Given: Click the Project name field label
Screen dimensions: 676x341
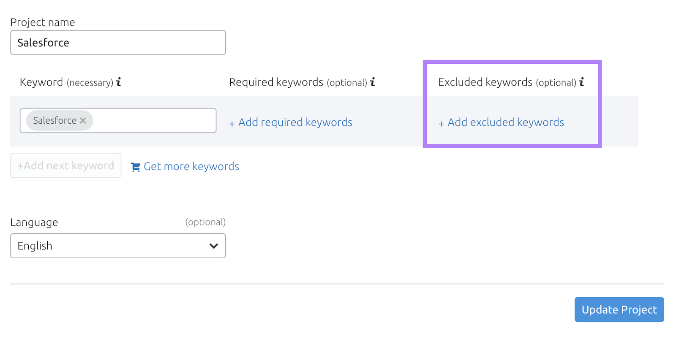Looking at the screenshot, I should (43, 22).
